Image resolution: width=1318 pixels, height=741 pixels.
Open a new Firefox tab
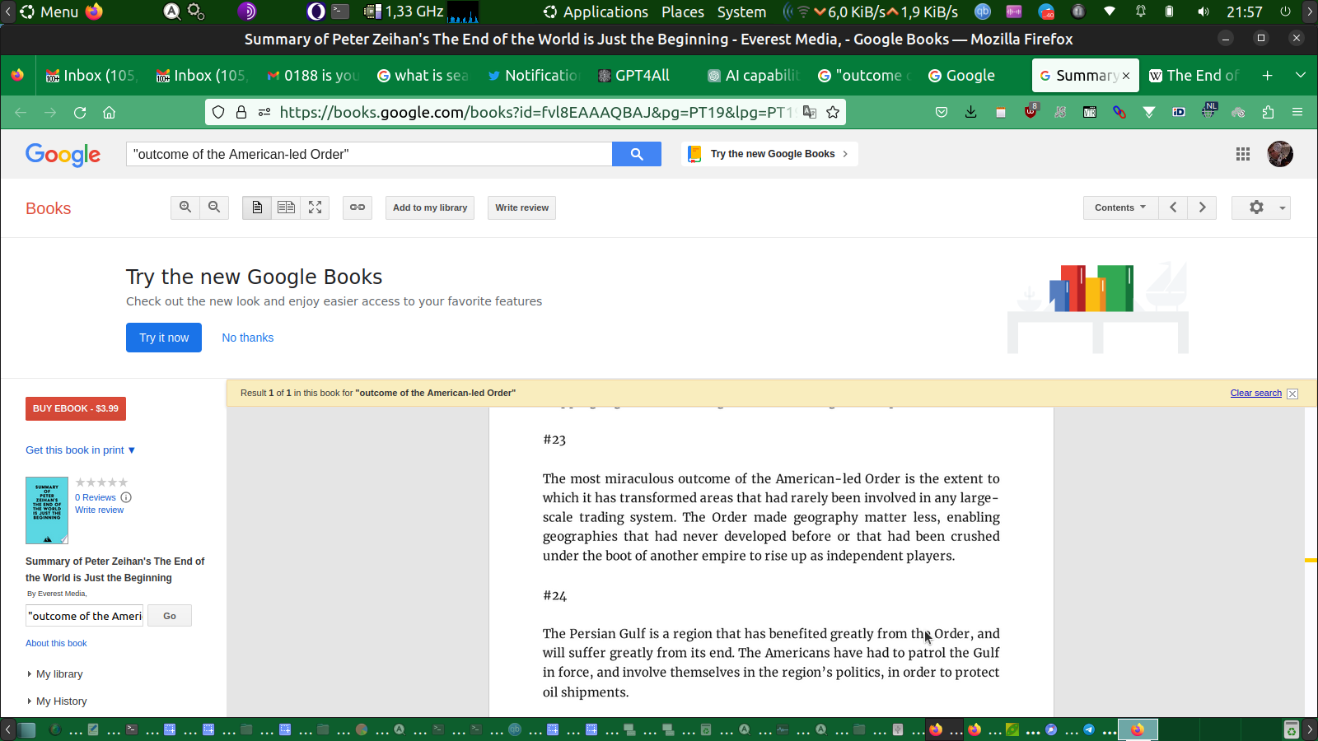[1267, 76]
